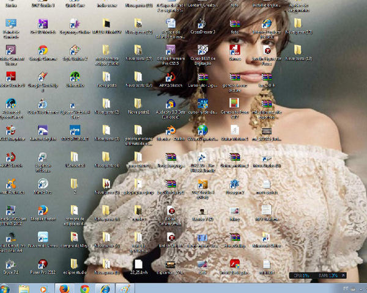
Task: Open the Logitech Webcam shortcut
Action: [x=43, y=162]
